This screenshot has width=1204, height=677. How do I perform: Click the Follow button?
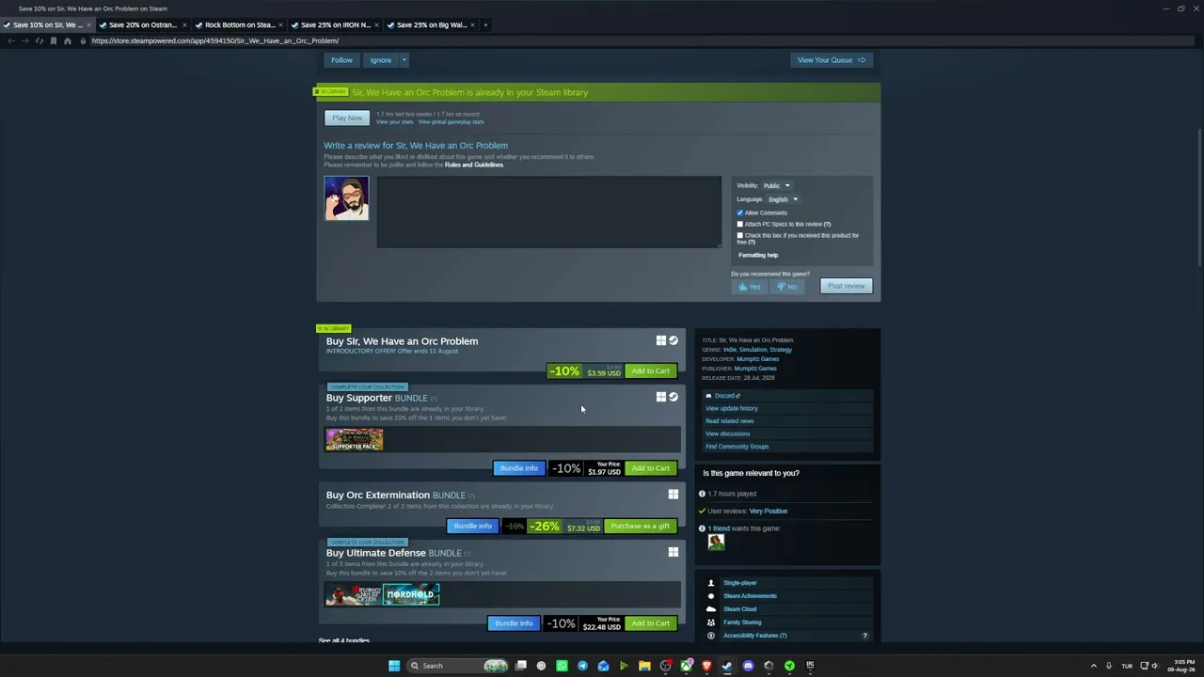point(341,60)
